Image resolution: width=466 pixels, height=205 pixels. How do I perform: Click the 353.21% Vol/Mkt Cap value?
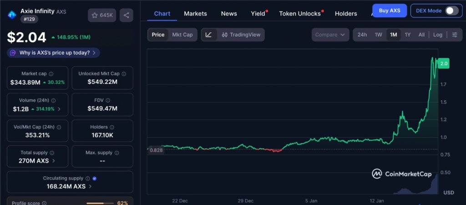click(x=37, y=136)
